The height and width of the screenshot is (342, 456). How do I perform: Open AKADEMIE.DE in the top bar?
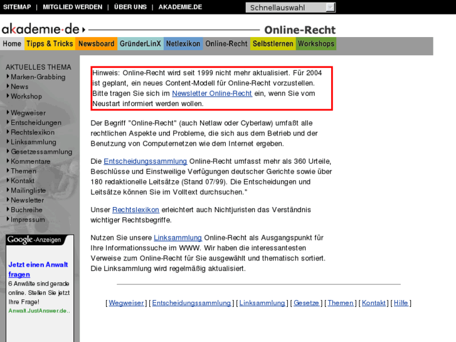180,7
